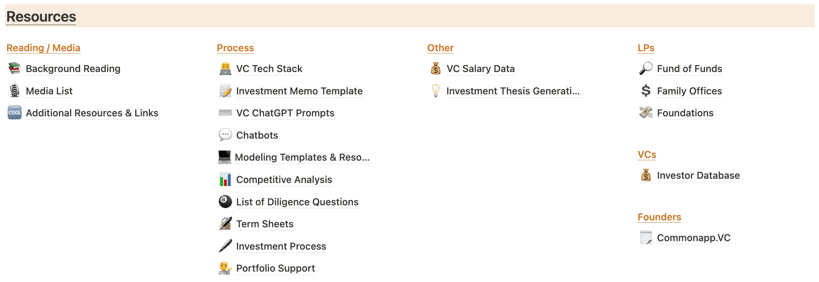Click the magnifying glass icon beside Fund of Funds
This screenshot has height=282, width=819.
tap(645, 69)
